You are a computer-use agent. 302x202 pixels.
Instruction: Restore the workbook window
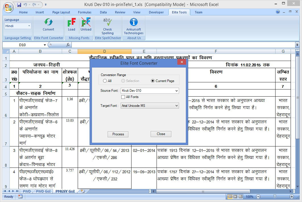click(290, 12)
